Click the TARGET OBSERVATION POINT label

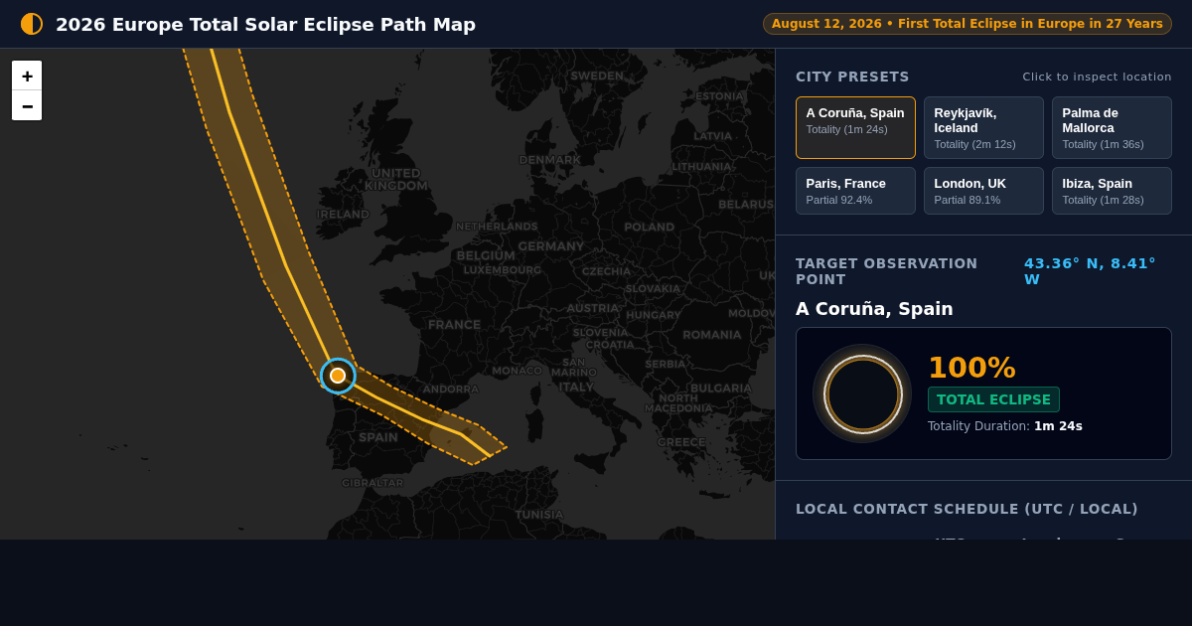887,271
